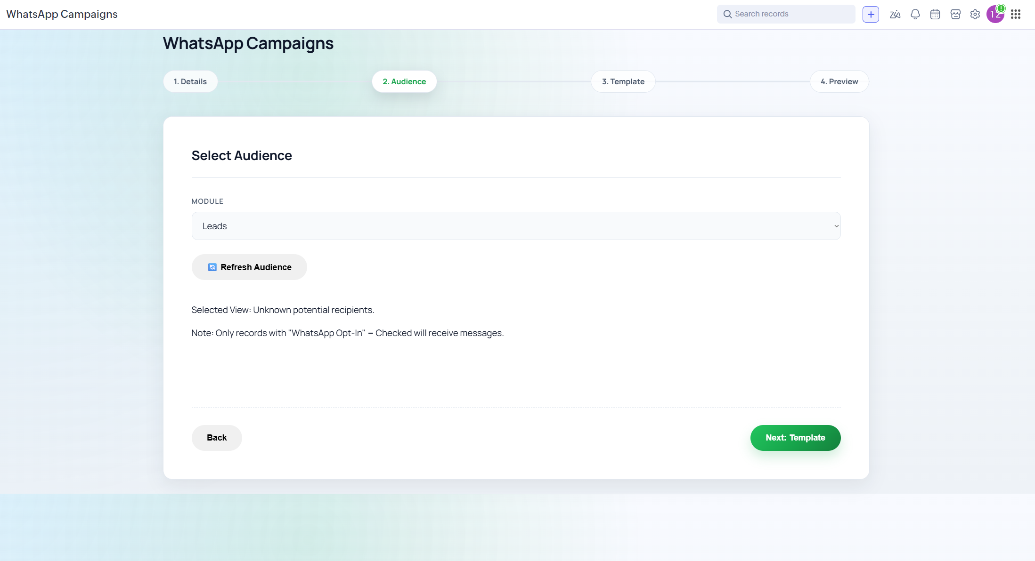Open the calendar icon
Image resolution: width=1035 pixels, height=561 pixels.
935,14
